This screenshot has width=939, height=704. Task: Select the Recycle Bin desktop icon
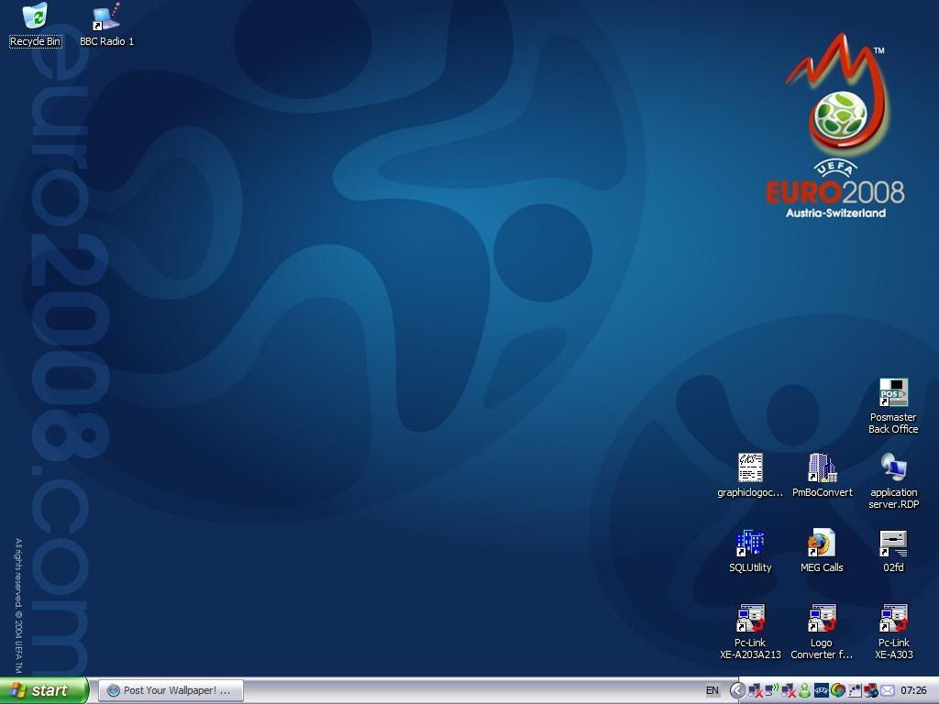coord(35,25)
